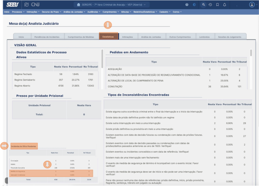Switch to the Lembretes tab

[x=204, y=37]
